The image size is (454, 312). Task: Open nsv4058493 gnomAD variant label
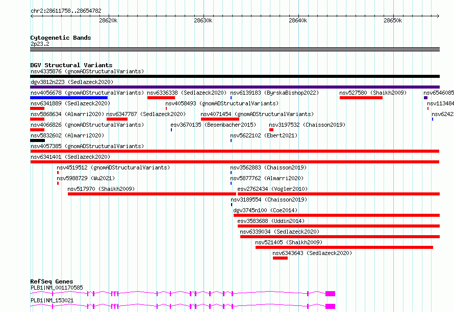[x=222, y=103]
